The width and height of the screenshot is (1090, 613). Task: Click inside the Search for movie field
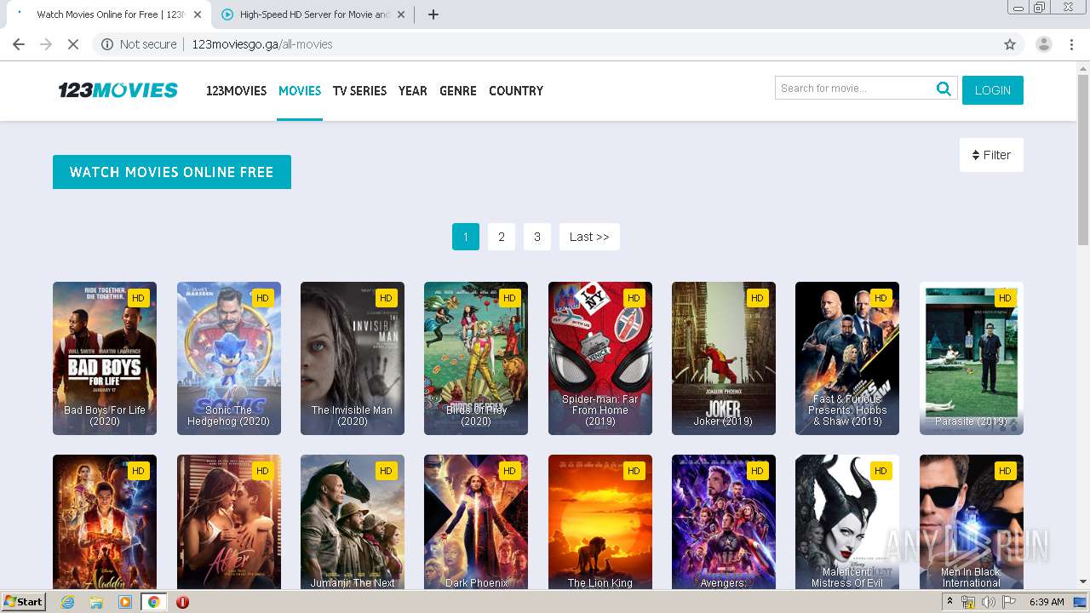(854, 88)
